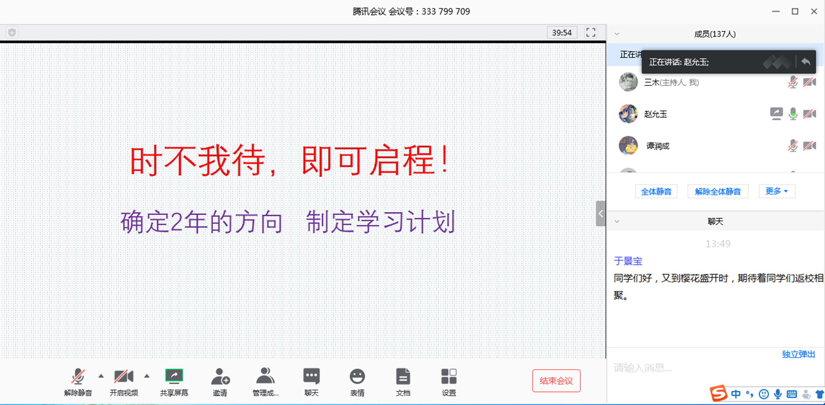Click the 全体静音 mute all button
Screen dimensions: 825x405
click(x=656, y=191)
